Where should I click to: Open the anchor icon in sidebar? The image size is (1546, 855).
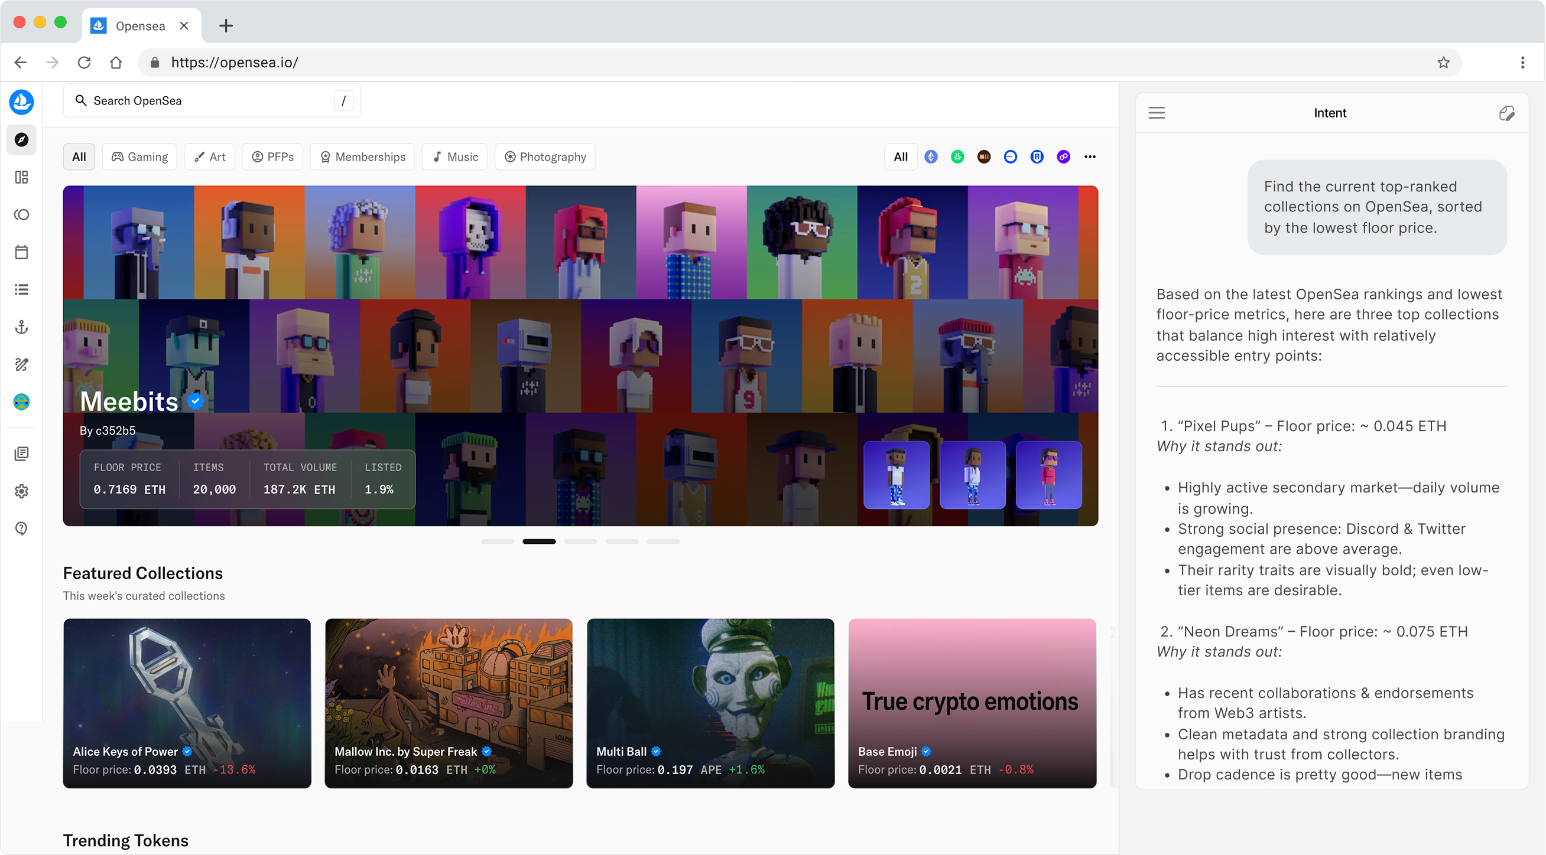pos(22,327)
